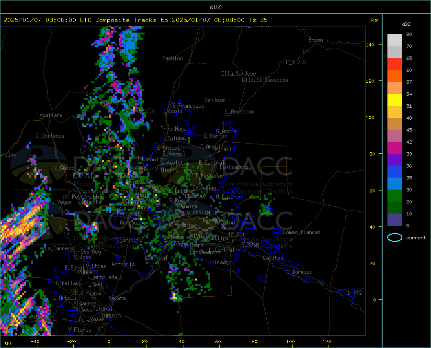The image size is (431, 348).
Task: Click the TUNUYAN city label
Action: click(111, 316)
